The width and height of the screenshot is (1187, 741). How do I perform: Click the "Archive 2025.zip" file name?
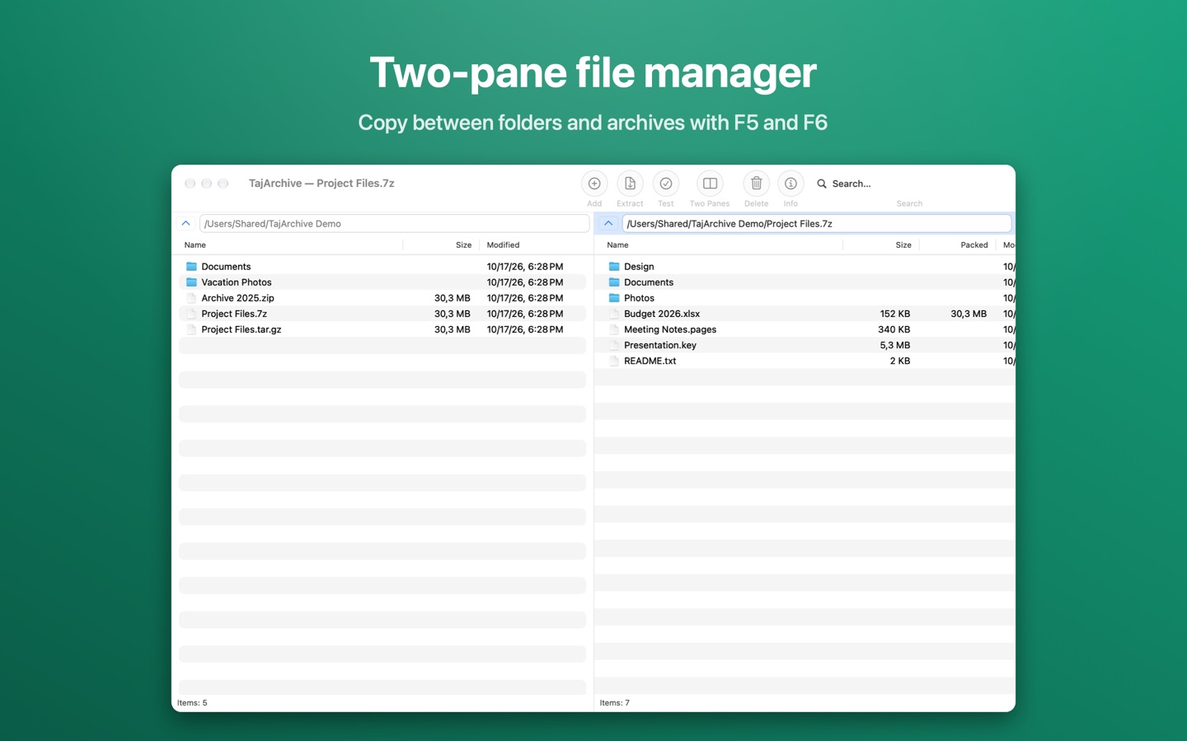click(237, 298)
